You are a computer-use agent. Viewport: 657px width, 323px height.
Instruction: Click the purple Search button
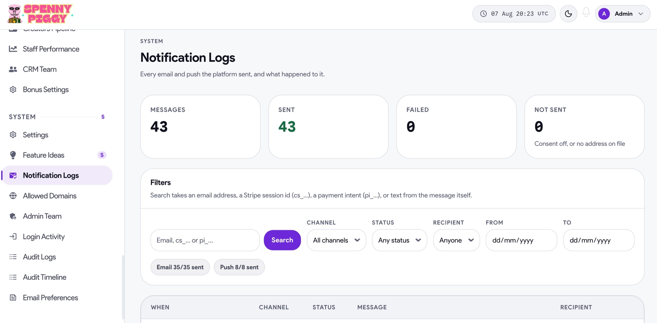tap(282, 240)
